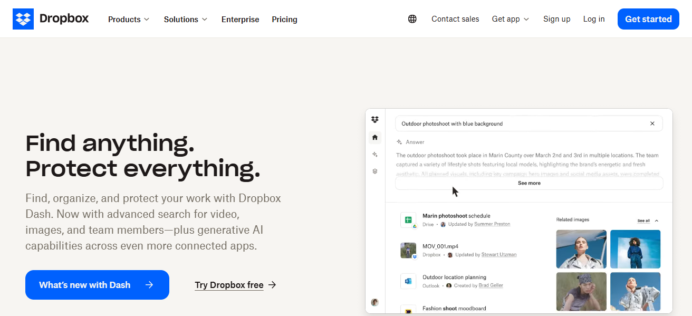This screenshot has height=316, width=692.
Task: Select the home icon in Dash sidebar
Action: 375,137
